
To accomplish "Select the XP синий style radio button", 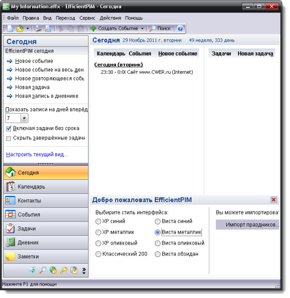I will tap(98, 221).
